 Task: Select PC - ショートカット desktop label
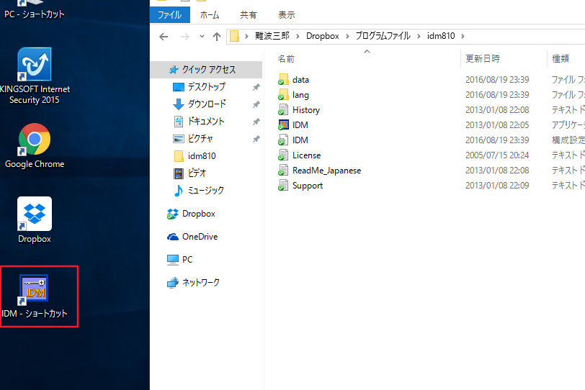[x=35, y=14]
